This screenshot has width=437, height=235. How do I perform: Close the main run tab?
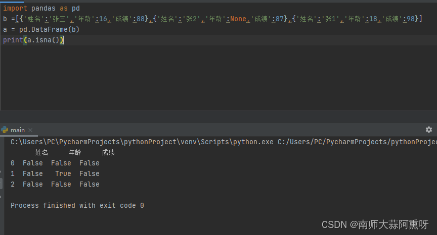(30, 130)
